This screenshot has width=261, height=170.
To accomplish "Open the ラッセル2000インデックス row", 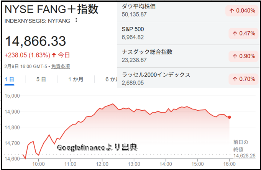I will point(156,75).
